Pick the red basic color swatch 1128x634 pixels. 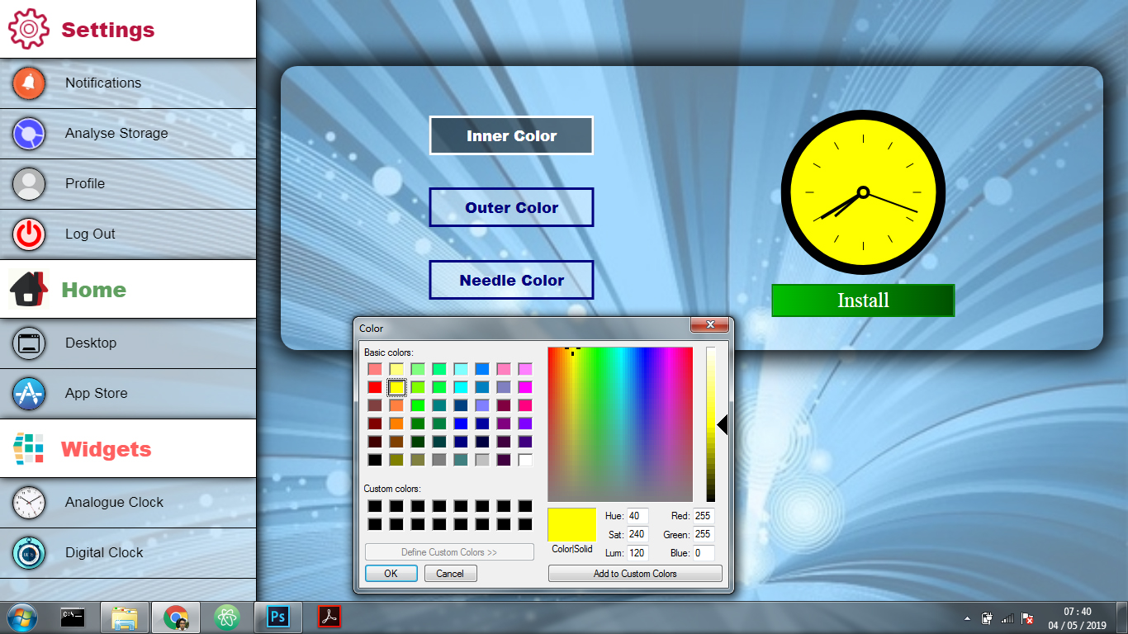pyautogui.click(x=375, y=387)
